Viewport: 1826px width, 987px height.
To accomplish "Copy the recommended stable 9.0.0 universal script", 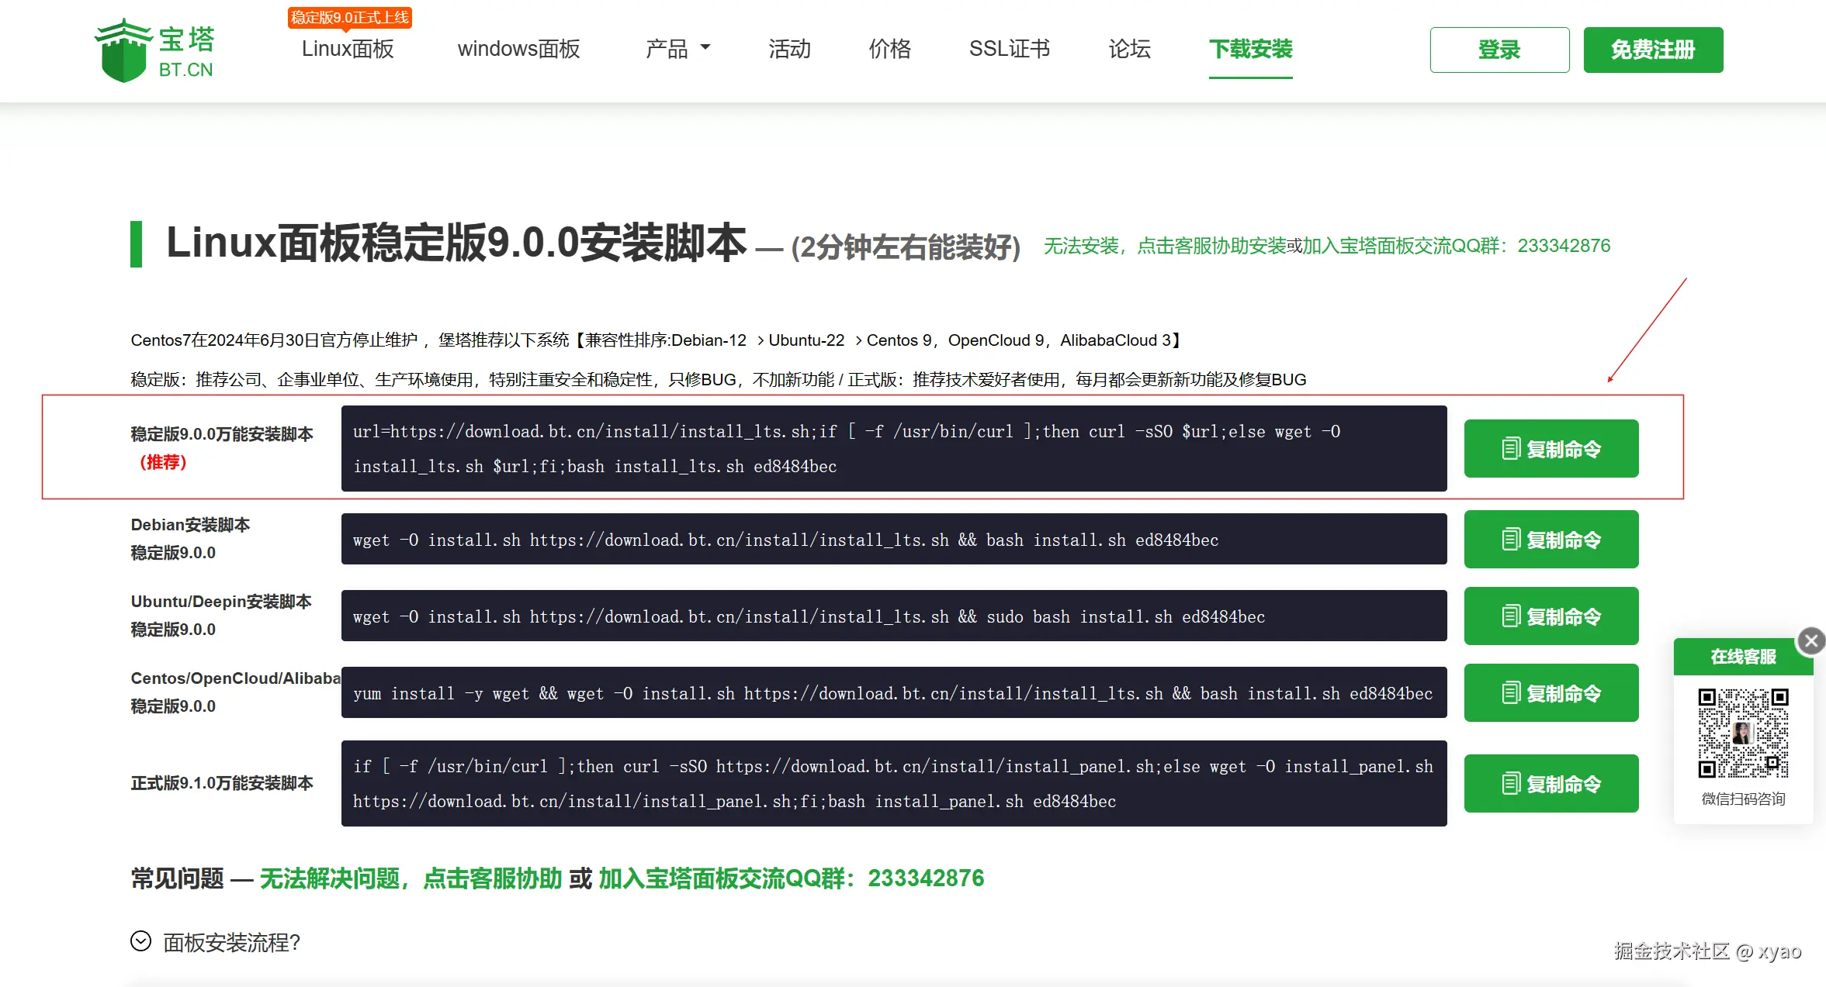I will pos(1551,449).
